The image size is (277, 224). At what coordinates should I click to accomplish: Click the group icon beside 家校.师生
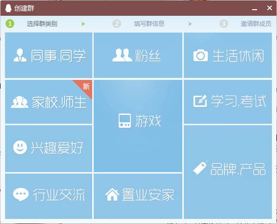(x=20, y=102)
